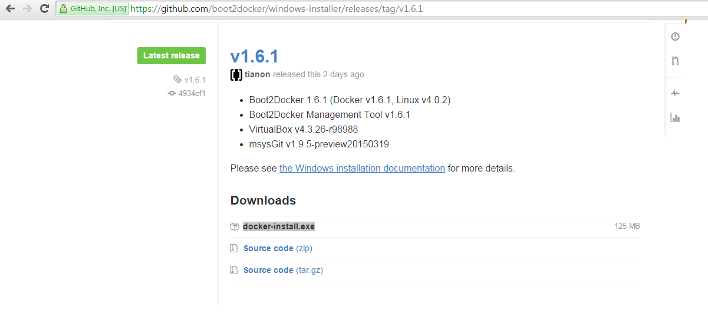The width and height of the screenshot is (708, 326).
Task: Click the 'msysGit v1.9.5-preview20150319' list item
Action: 319,144
